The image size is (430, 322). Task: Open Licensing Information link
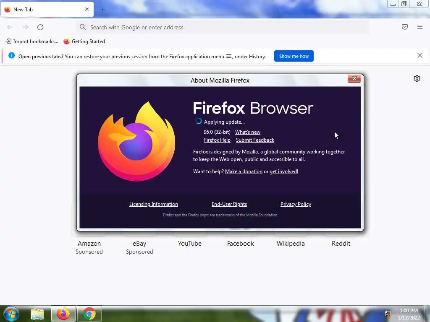[154, 204]
